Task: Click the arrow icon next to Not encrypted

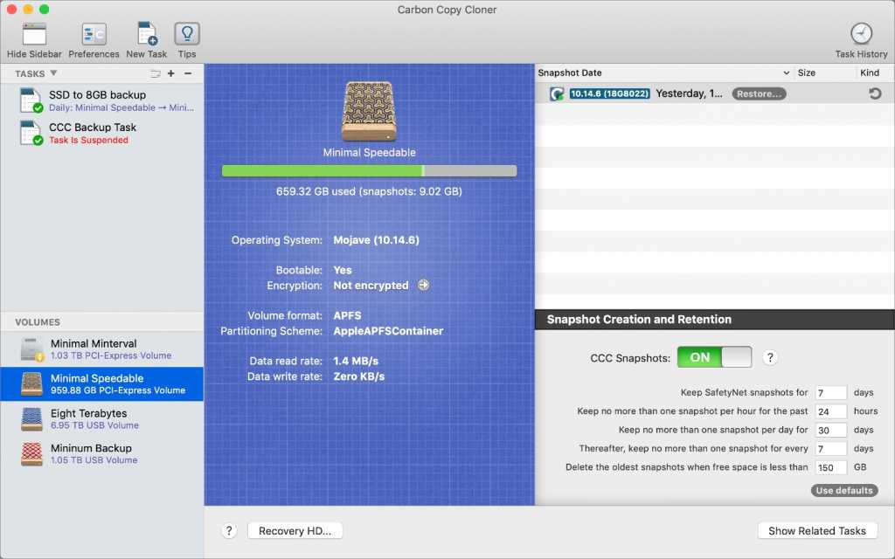Action: pyautogui.click(x=423, y=286)
